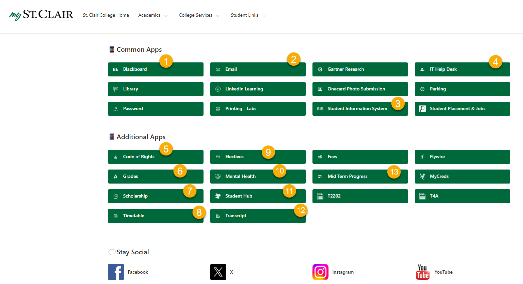
Task: Click the Instagram logo icon
Action: point(320,272)
